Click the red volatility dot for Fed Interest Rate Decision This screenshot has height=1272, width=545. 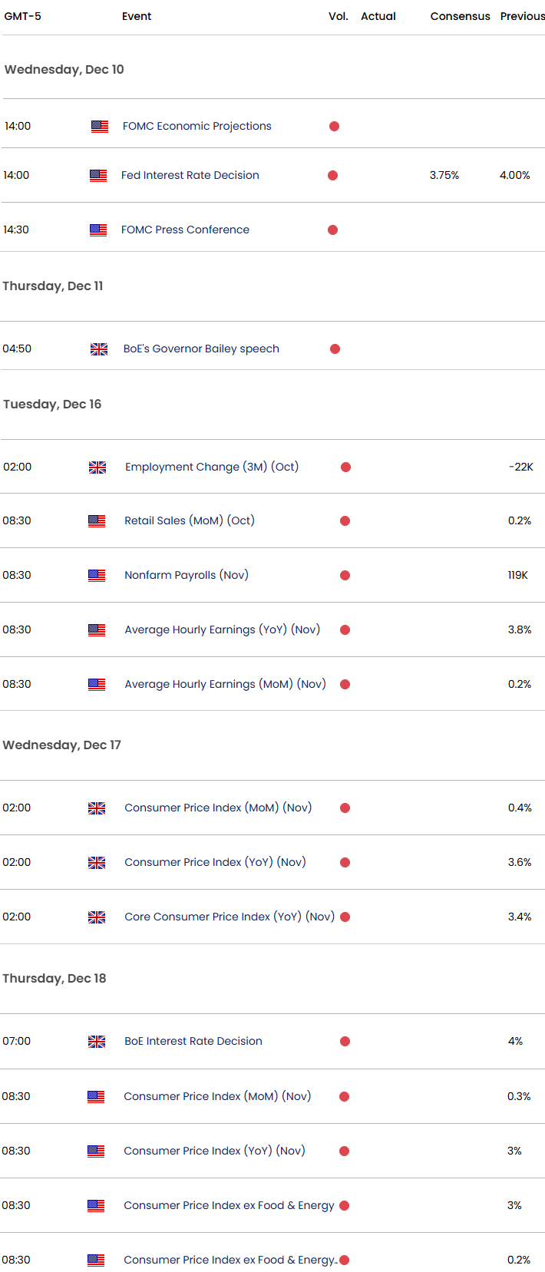(x=332, y=176)
